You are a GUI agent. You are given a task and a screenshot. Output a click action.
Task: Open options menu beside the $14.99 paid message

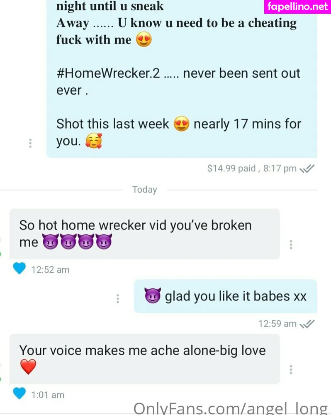pyautogui.click(x=30, y=143)
